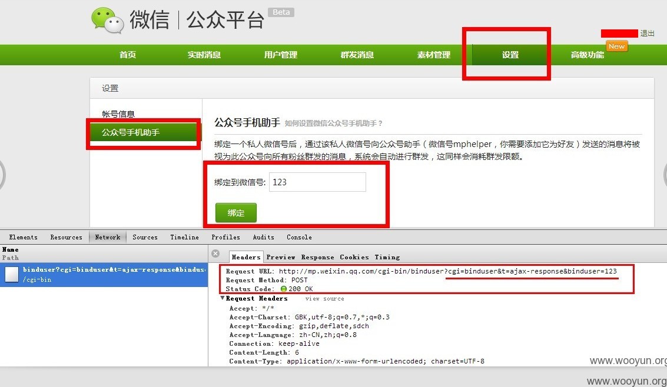This screenshot has width=667, height=387.
Task: Open the 用户管理 navigation tab
Action: (281, 55)
